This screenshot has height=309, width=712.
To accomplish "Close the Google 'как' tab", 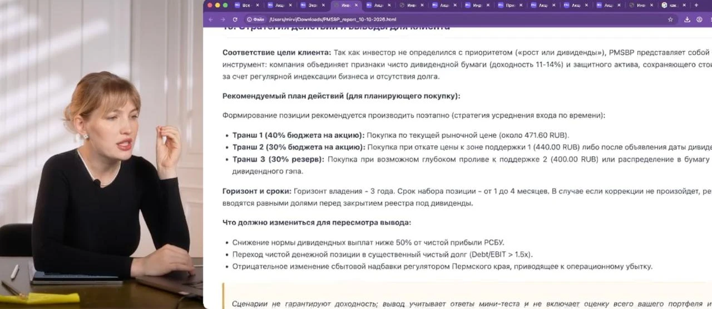I will point(684,5).
